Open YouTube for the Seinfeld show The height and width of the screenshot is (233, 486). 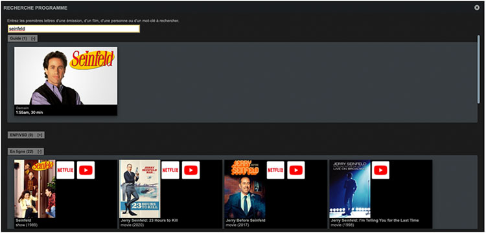tap(86, 170)
